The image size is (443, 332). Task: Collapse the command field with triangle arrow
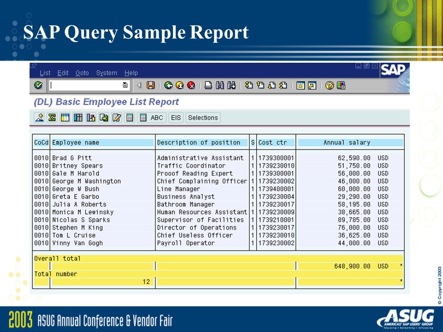click(x=139, y=85)
